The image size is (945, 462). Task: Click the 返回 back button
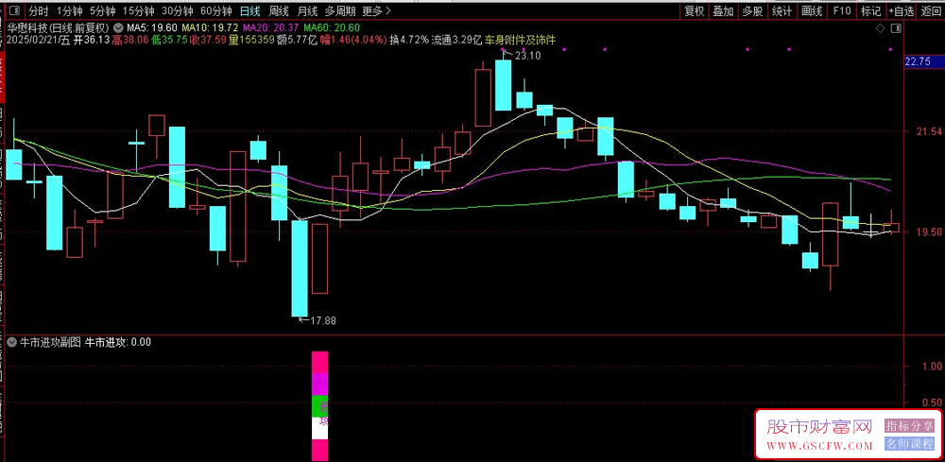coord(931,10)
